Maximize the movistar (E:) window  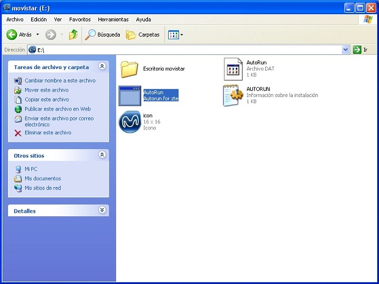(x=360, y=8)
